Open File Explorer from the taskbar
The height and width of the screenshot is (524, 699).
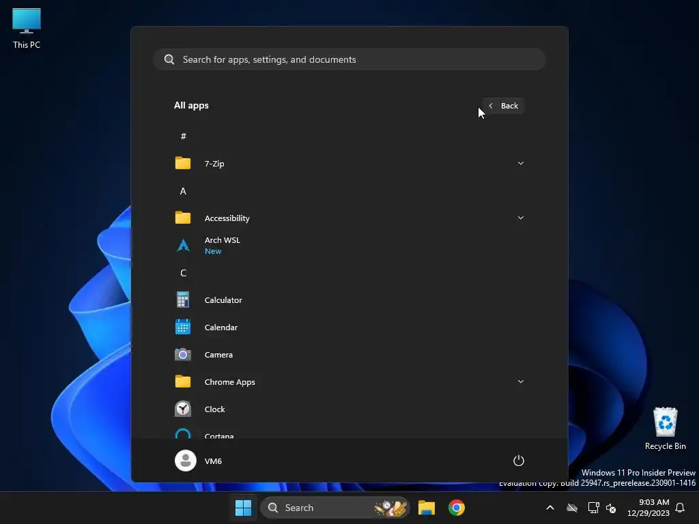pos(427,508)
